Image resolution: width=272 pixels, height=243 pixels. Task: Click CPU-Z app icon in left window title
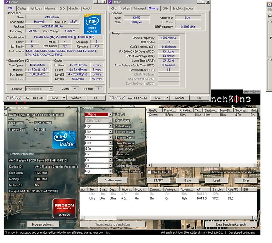(x=6, y=2)
